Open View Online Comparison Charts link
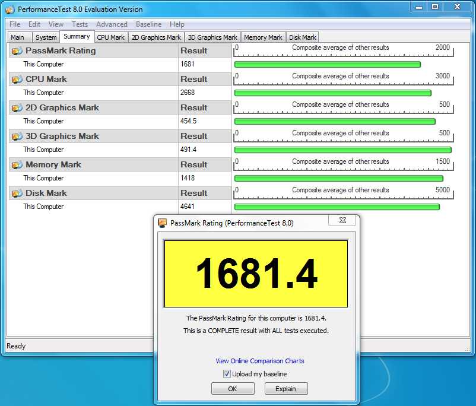The width and height of the screenshot is (476, 406). (260, 361)
